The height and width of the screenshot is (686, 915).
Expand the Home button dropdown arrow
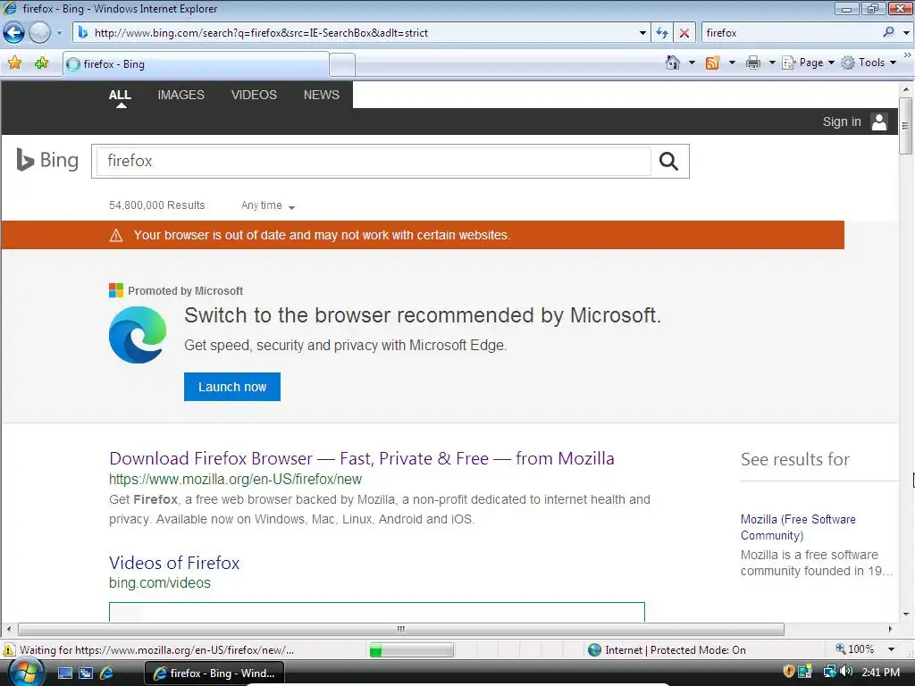click(692, 63)
